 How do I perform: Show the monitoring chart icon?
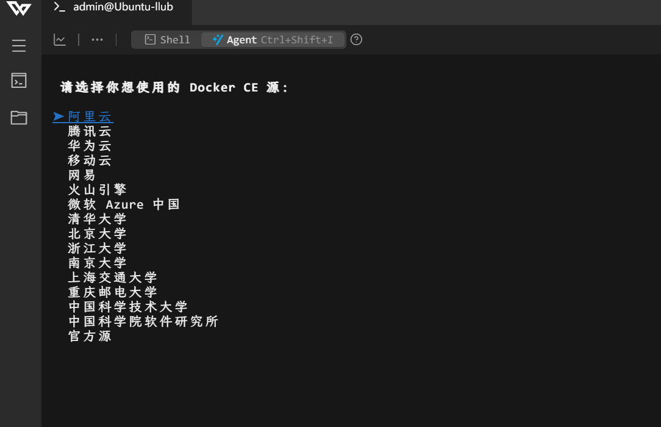click(59, 40)
